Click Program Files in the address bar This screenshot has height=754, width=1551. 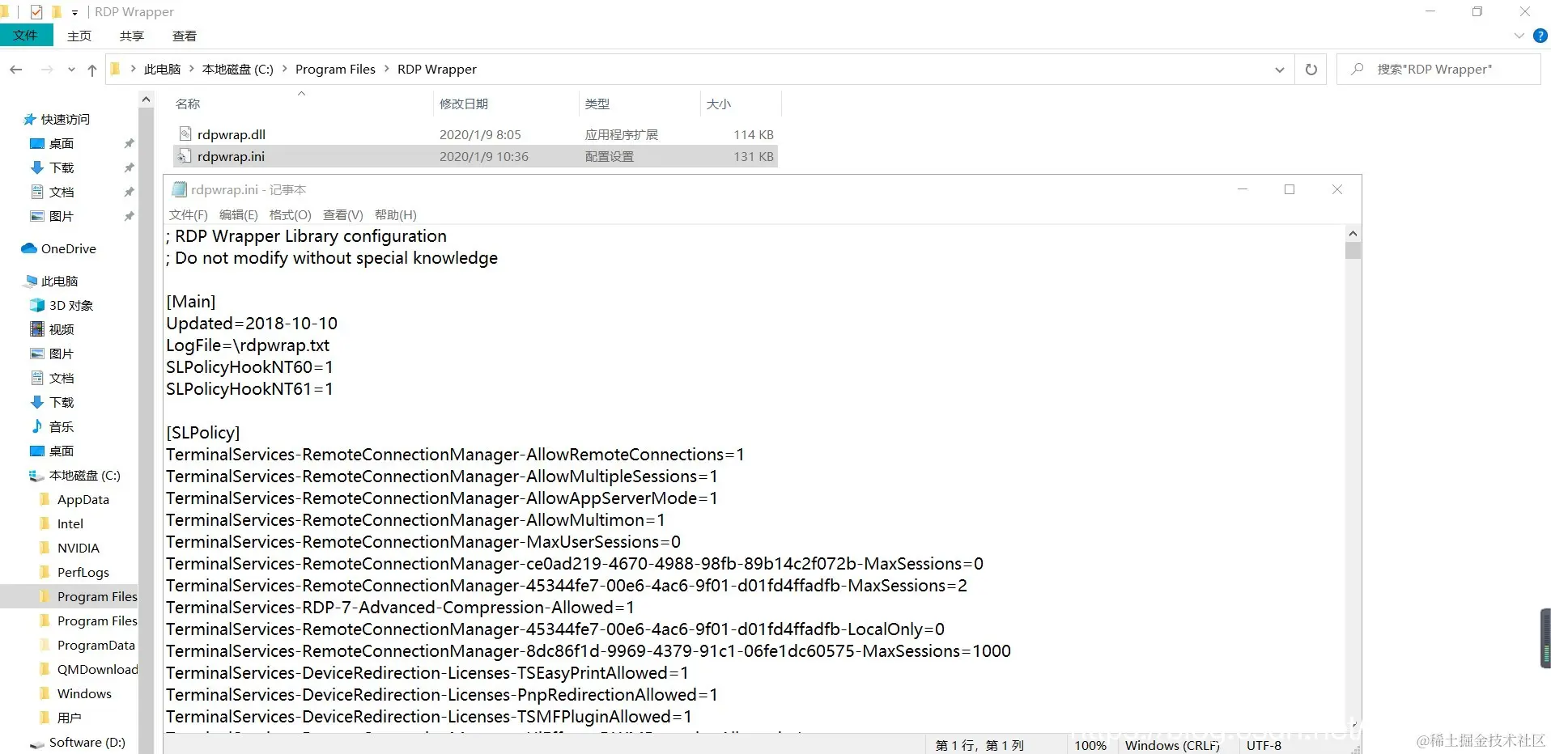click(x=335, y=70)
